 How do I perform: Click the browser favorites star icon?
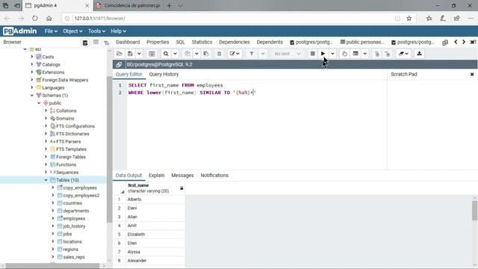pos(409,18)
